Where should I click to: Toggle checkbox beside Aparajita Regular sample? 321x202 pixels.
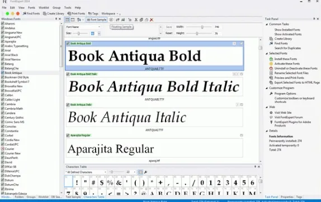pyautogui.click(x=68, y=136)
